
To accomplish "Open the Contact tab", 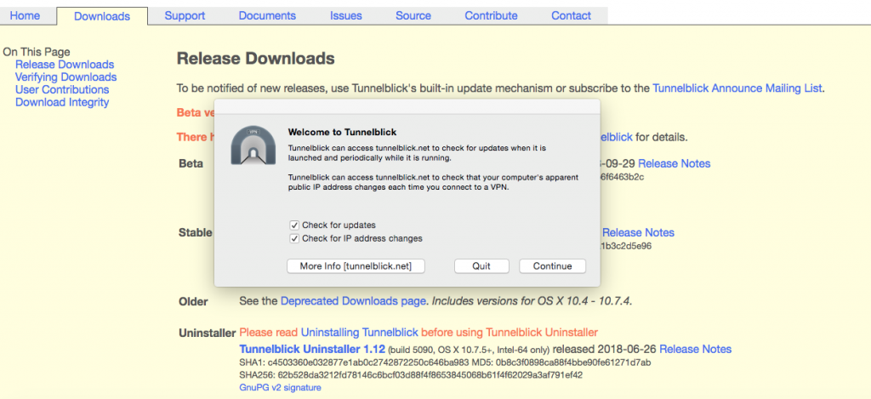I will [x=571, y=15].
